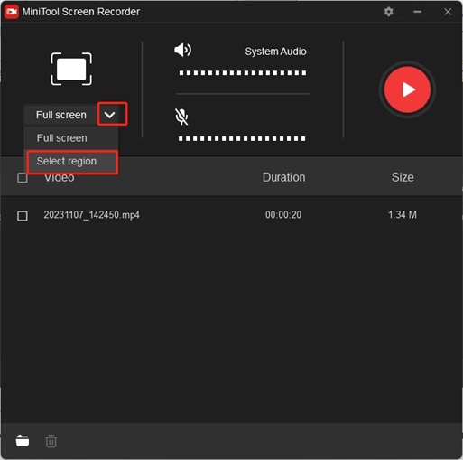The height and width of the screenshot is (460, 463).
Task: Minimize the MiniTool Screen Recorder window
Action: click(x=417, y=12)
